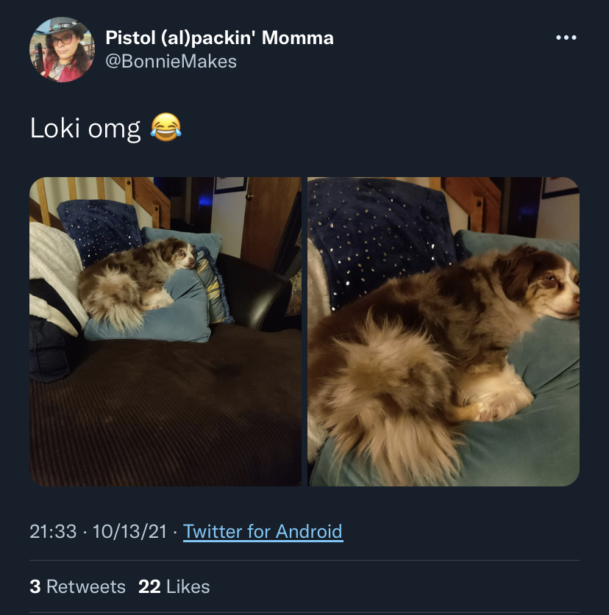Screen dimensions: 609x615
Task: View the 22 Likes list
Action: (174, 587)
